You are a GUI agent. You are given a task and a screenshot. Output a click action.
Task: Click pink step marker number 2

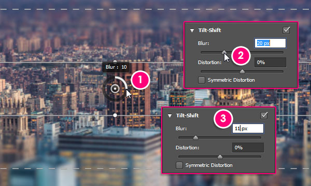(241, 56)
